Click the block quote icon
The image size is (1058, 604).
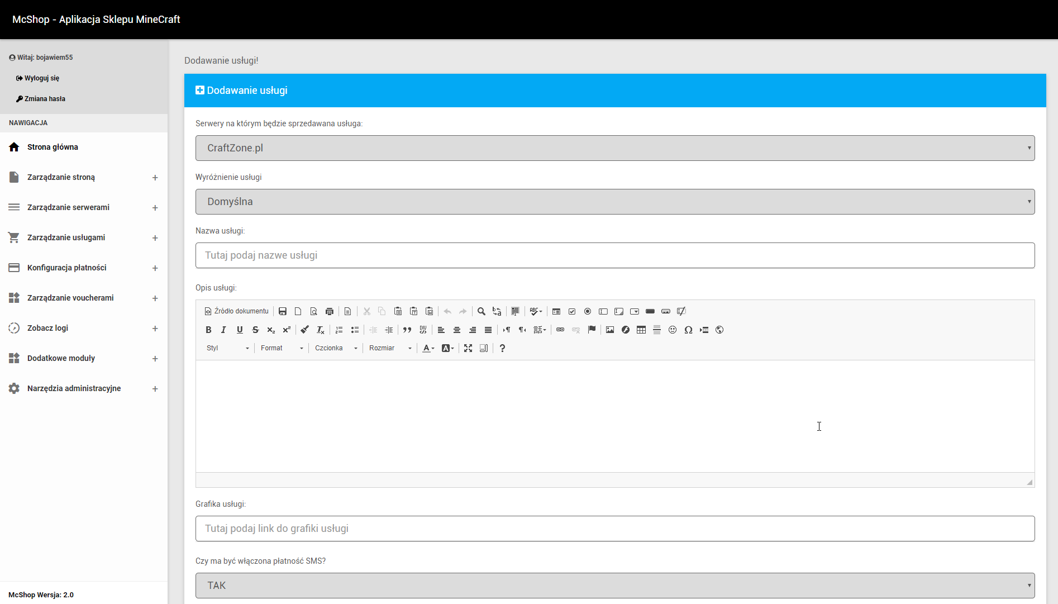point(407,330)
